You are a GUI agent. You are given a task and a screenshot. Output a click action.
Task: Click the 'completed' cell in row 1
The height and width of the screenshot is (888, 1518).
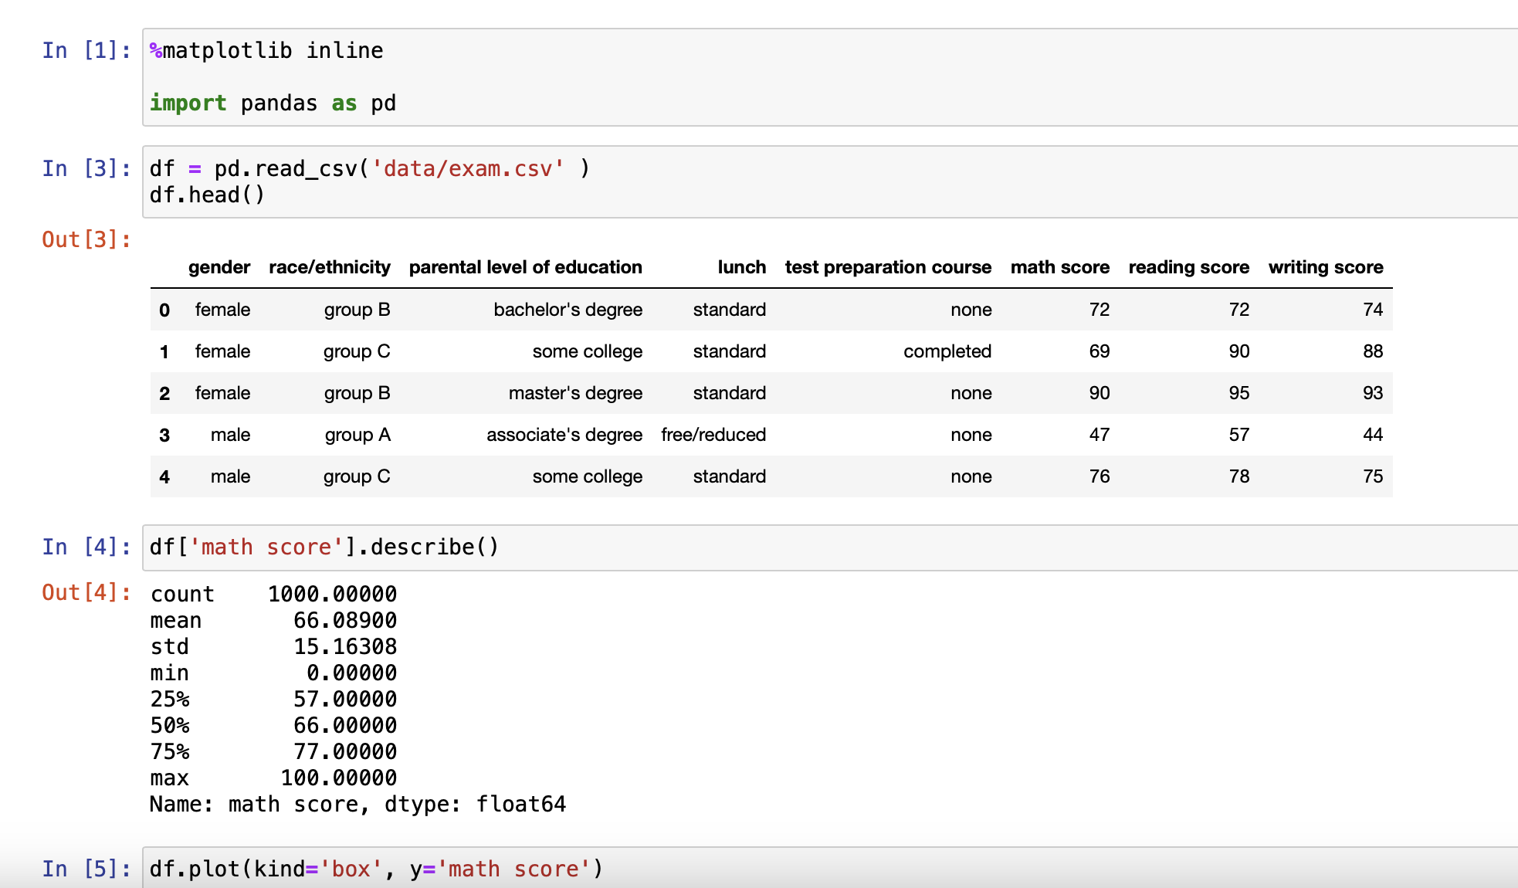click(947, 351)
